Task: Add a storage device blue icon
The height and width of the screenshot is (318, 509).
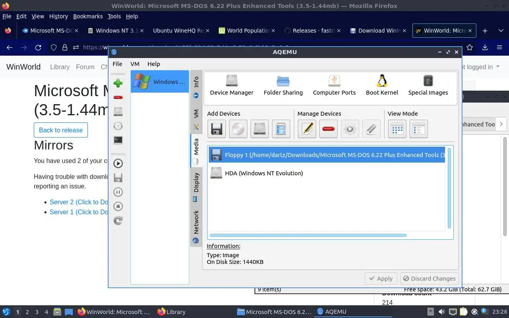Action: (281, 129)
